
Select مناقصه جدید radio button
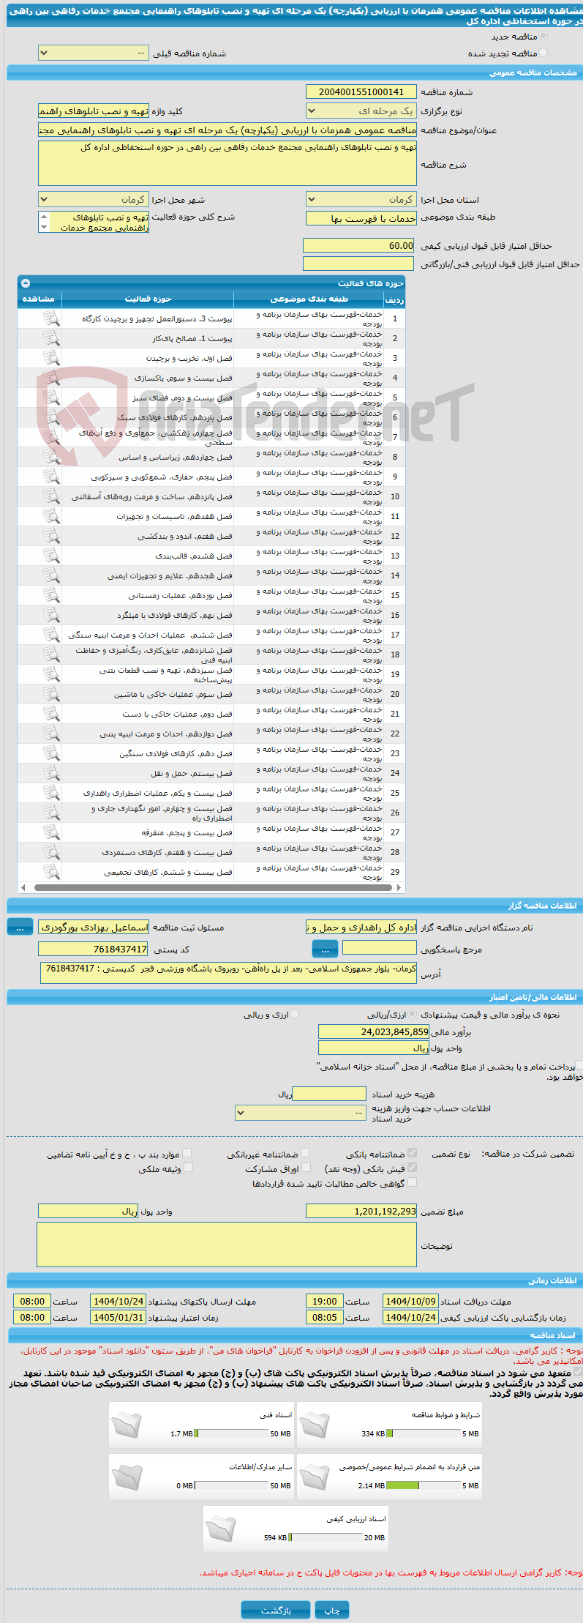[543, 36]
